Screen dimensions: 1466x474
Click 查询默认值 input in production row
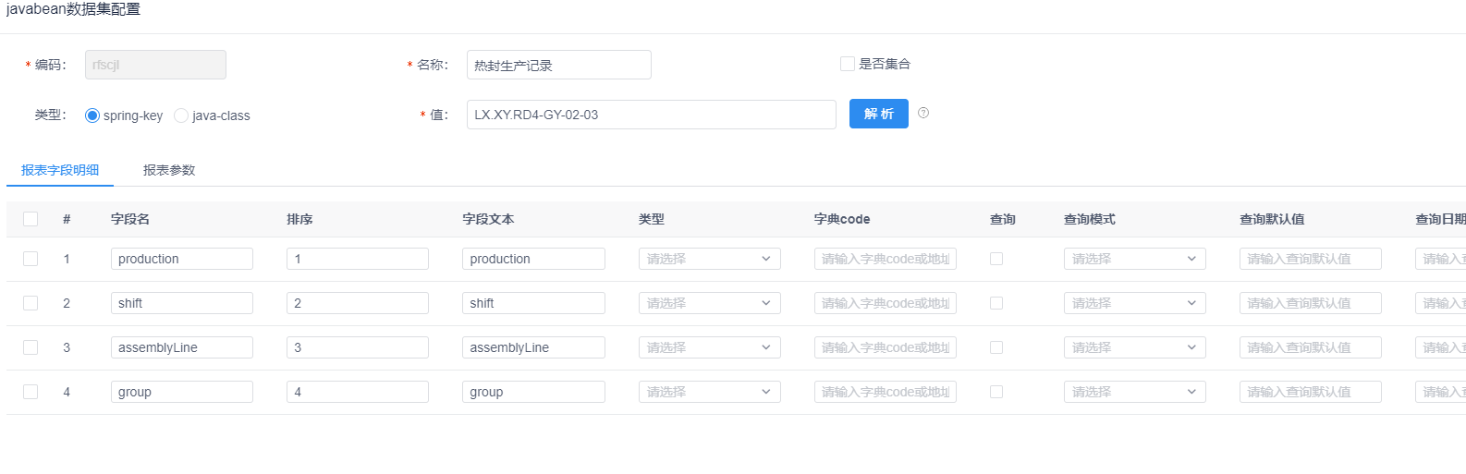[1311, 259]
